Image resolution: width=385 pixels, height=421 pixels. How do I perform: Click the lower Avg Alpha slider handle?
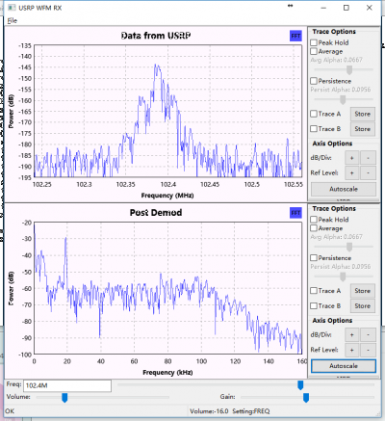[349, 247]
